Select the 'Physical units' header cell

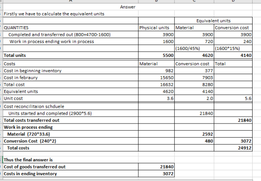[x=156, y=28]
